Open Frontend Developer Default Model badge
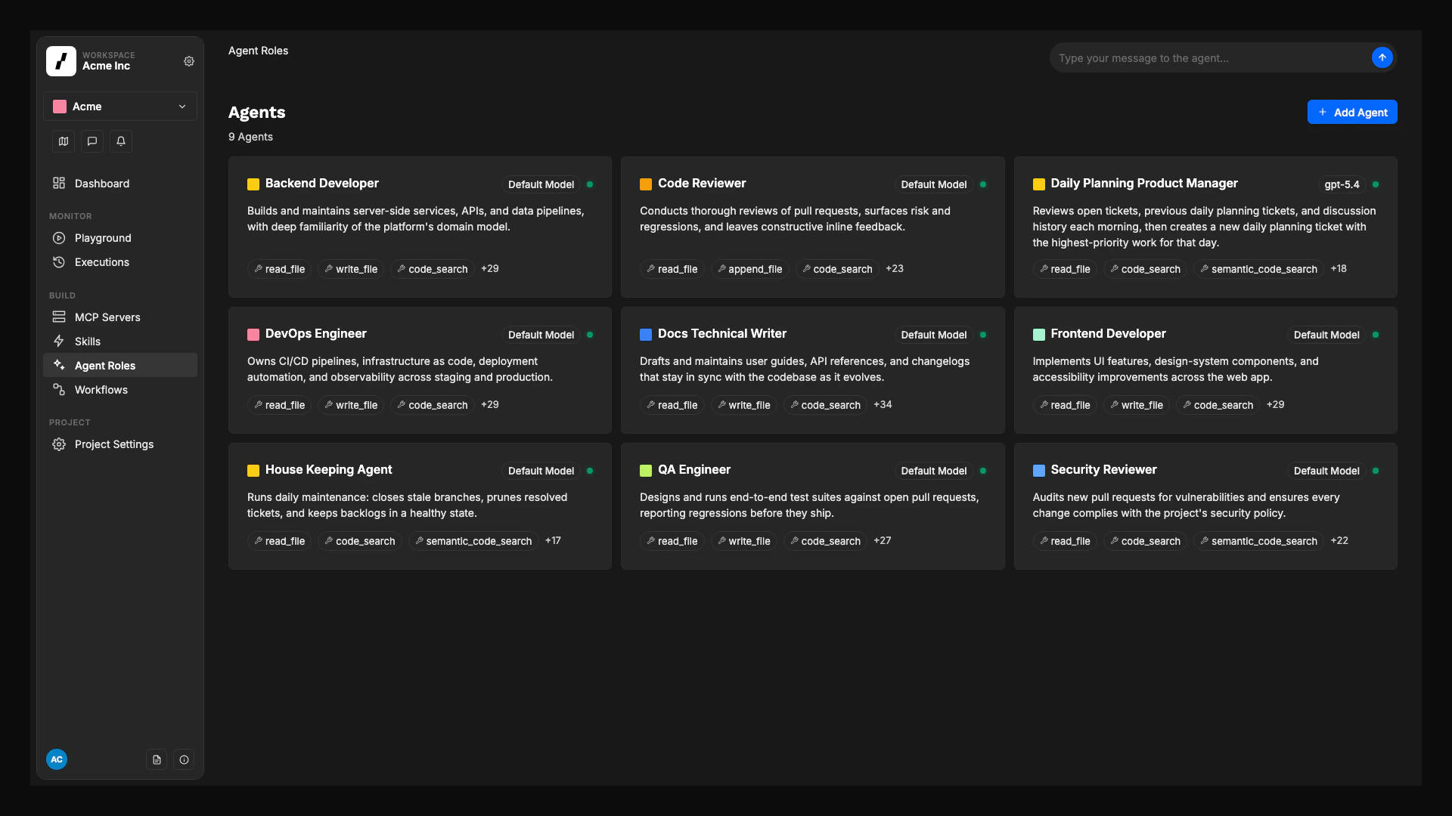 point(1326,335)
